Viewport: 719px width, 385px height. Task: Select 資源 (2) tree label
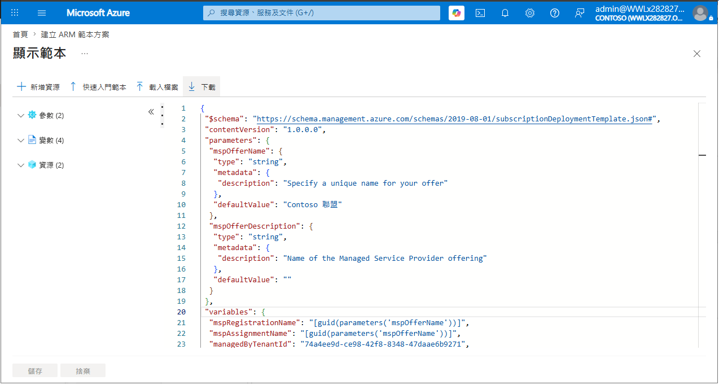51,165
